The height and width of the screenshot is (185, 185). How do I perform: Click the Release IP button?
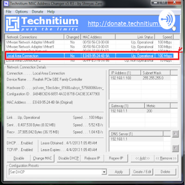(92, 158)
